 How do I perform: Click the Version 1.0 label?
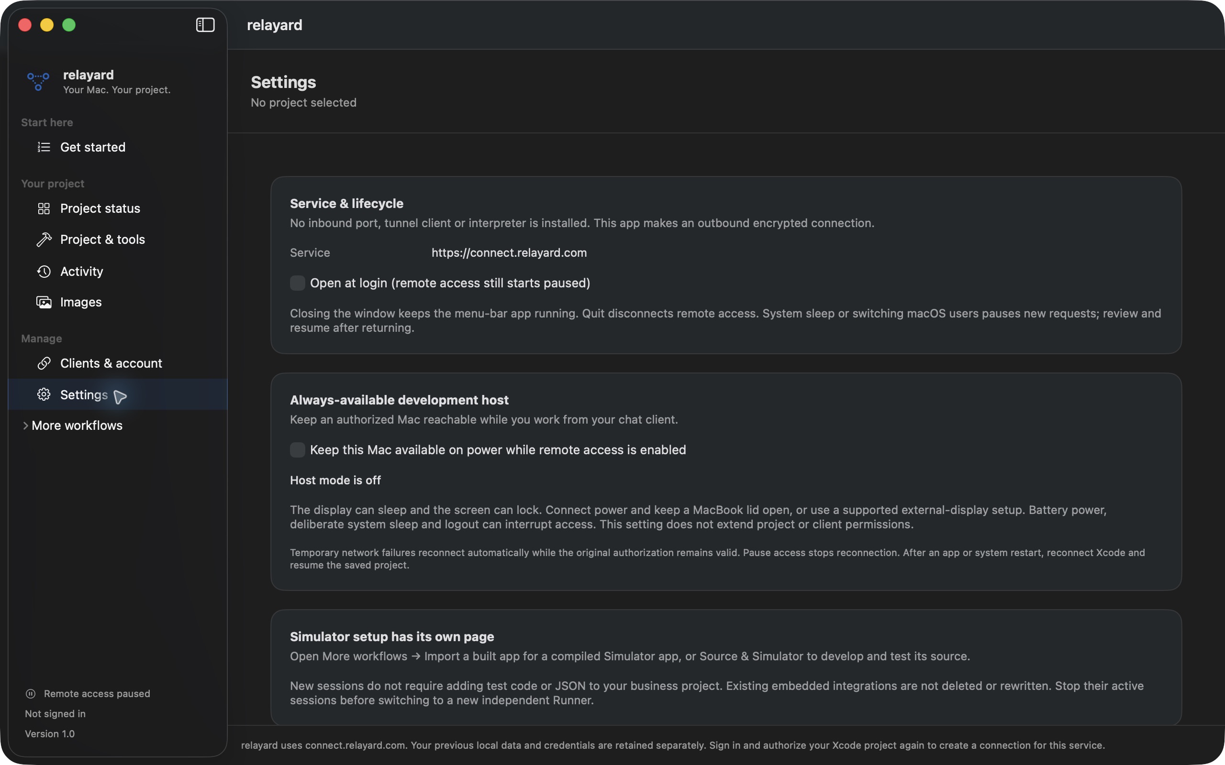(x=50, y=733)
